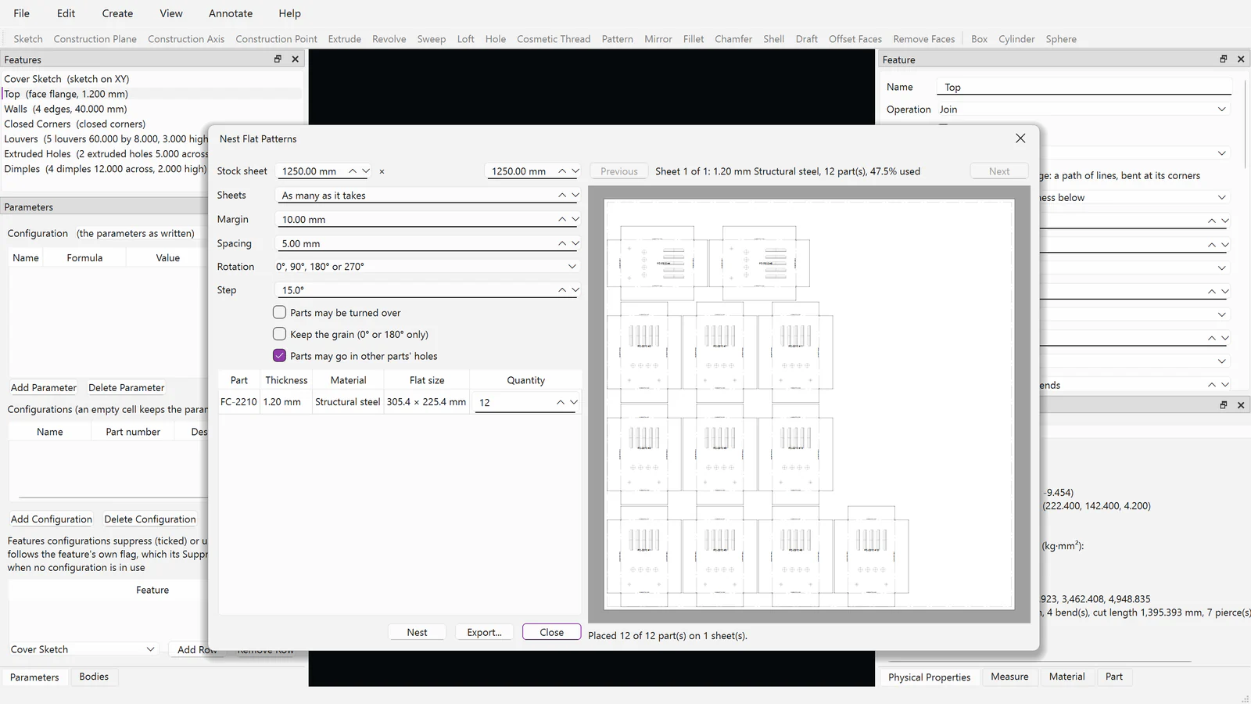Increase the Spacing value
The image size is (1251, 704).
(x=562, y=243)
